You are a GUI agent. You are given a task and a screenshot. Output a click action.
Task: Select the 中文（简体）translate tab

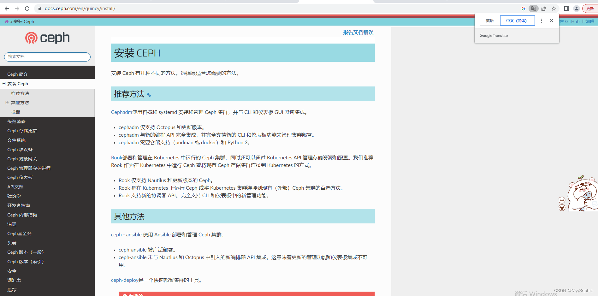[x=517, y=21]
